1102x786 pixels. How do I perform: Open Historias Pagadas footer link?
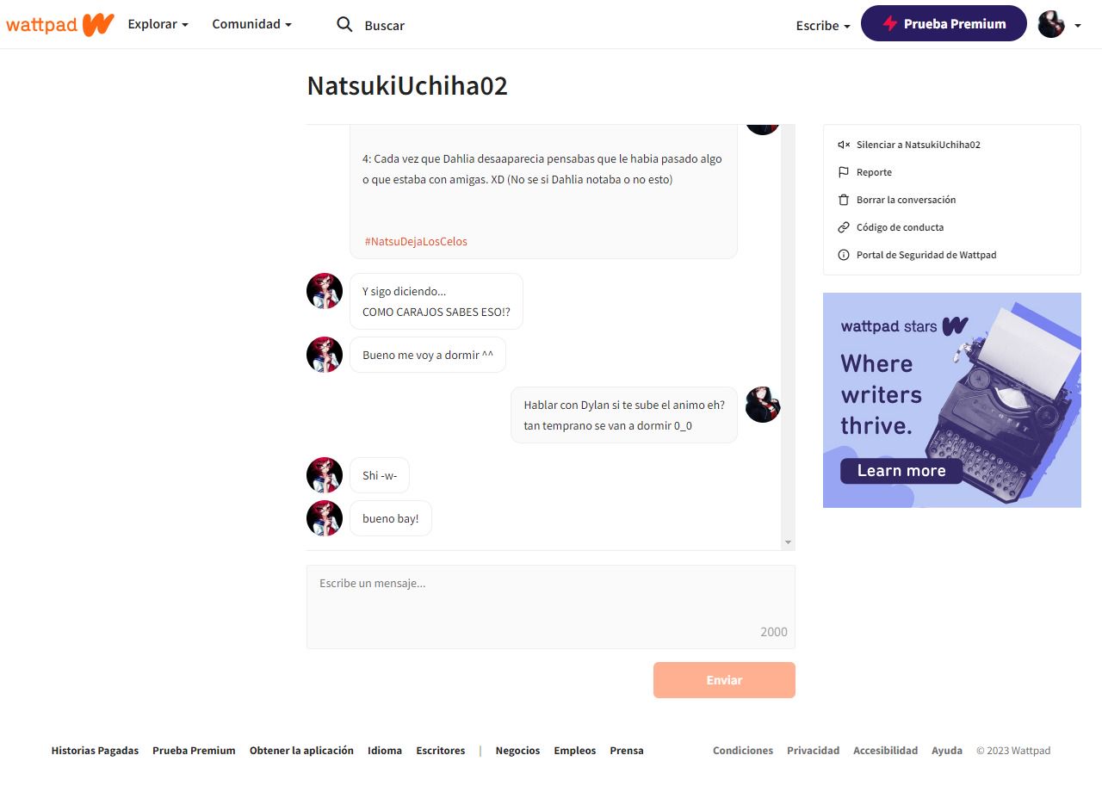95,751
